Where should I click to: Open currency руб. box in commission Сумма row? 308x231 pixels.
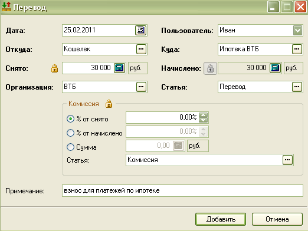tap(198, 146)
